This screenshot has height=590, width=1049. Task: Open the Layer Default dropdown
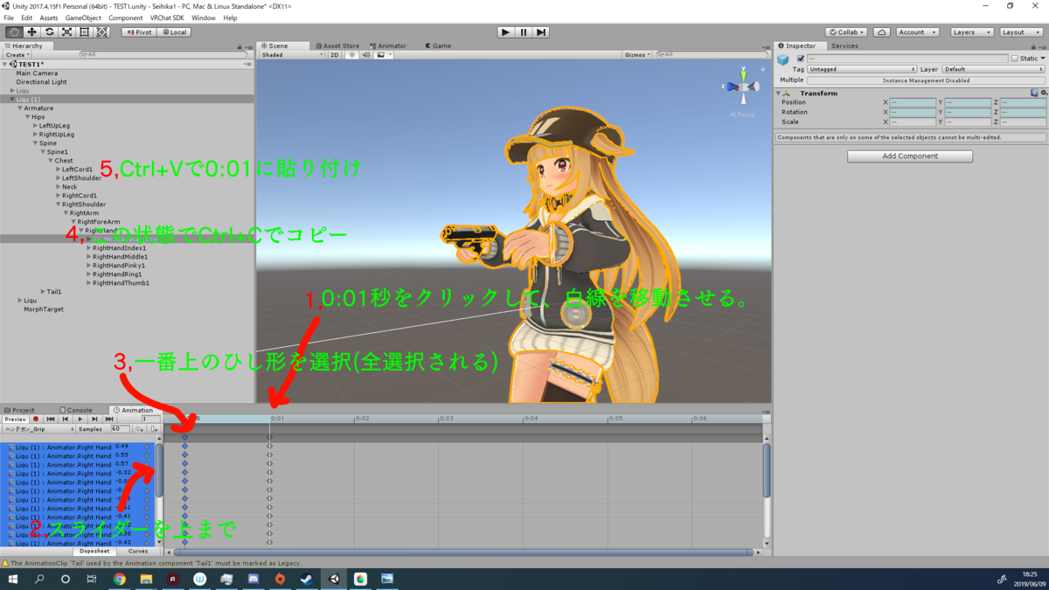point(993,69)
